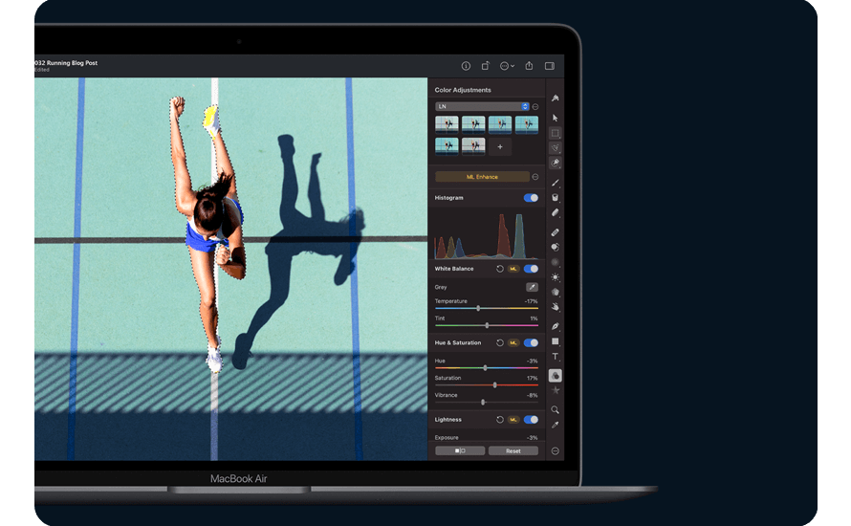Click the Vibrance slider handle
Screen dimensions: 851x526
click(483, 403)
